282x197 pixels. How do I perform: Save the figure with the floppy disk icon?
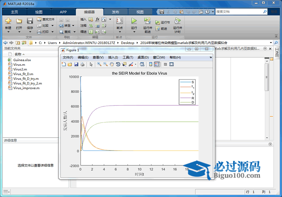76,64
